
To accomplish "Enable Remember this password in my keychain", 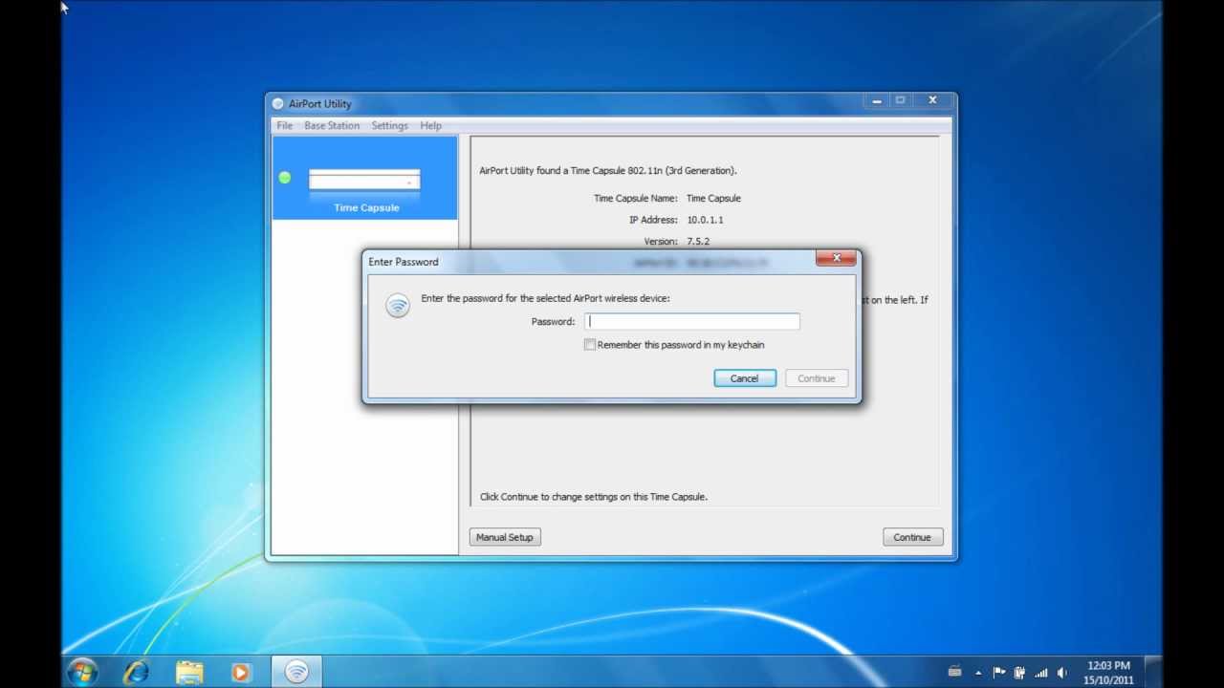I will (x=590, y=345).
